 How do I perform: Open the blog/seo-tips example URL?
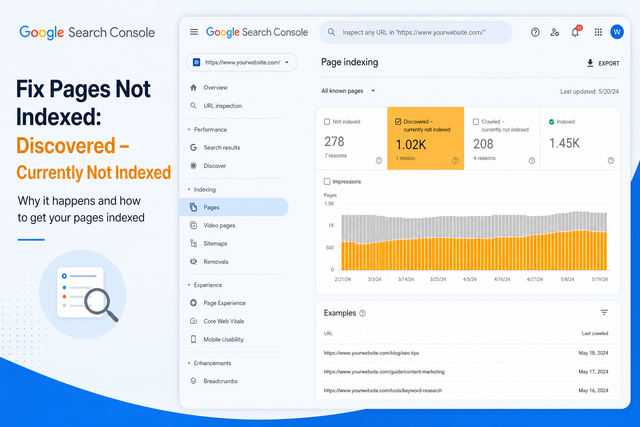372,353
